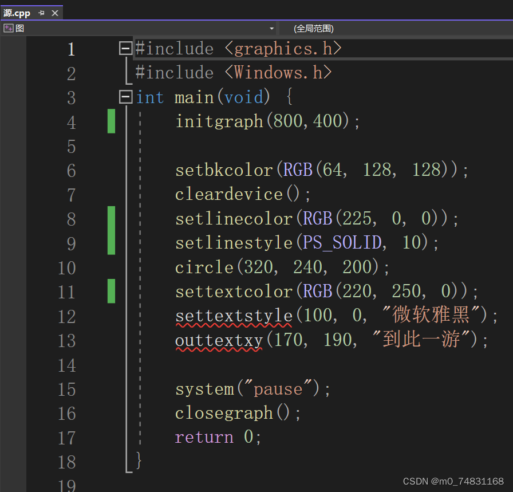Image resolution: width=513 pixels, height=492 pixels.
Task: Click on closegraph call
Action: pyautogui.click(x=224, y=413)
